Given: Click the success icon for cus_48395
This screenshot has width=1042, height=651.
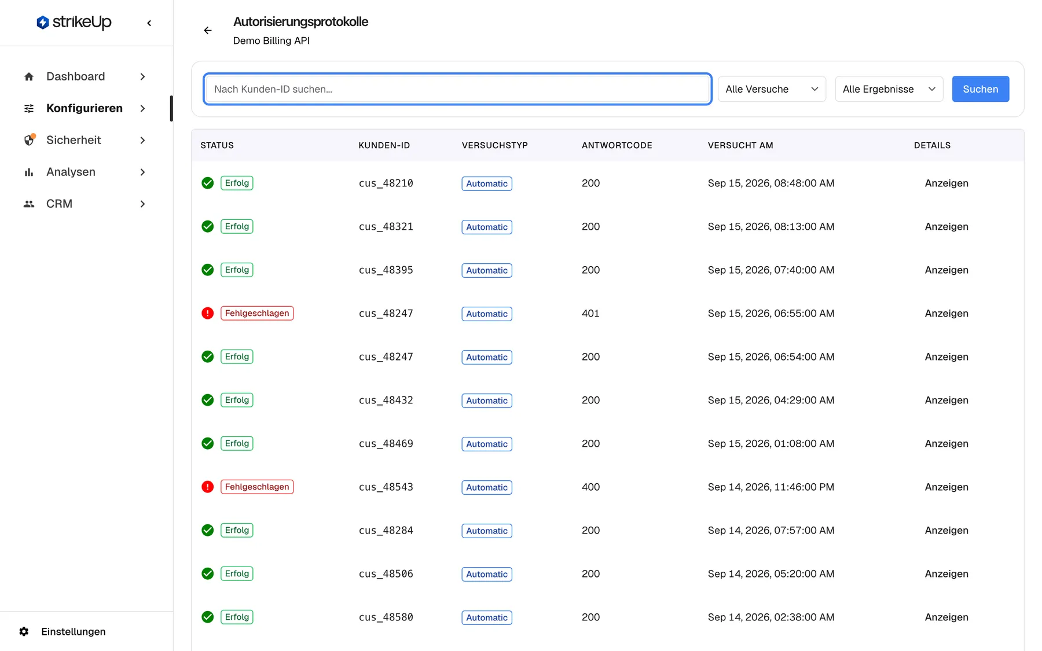Looking at the screenshot, I should tap(208, 270).
